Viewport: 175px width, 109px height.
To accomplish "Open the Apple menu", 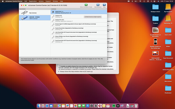I will click(x=3, y=1).
